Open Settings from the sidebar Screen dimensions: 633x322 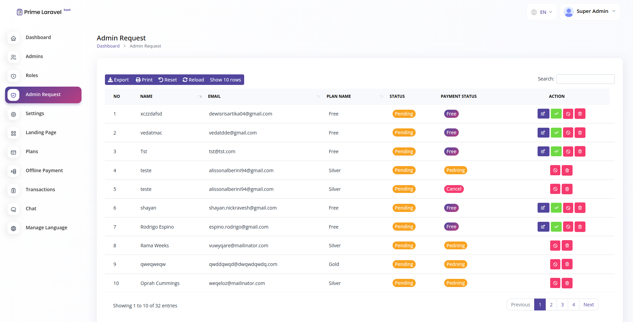coord(13,114)
